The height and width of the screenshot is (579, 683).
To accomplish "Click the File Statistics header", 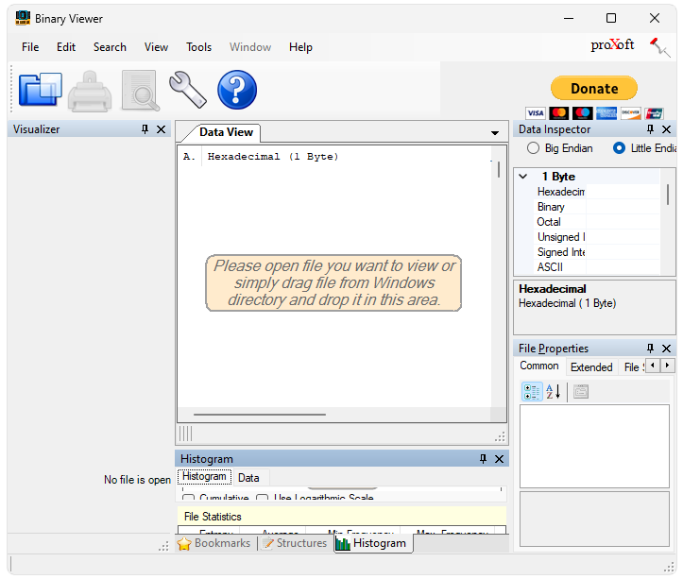I will (342, 517).
